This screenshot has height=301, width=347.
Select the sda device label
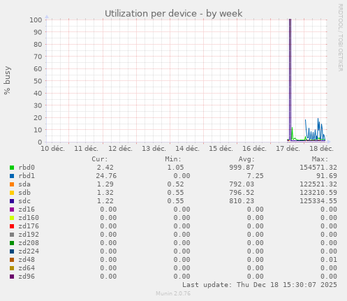24,184
